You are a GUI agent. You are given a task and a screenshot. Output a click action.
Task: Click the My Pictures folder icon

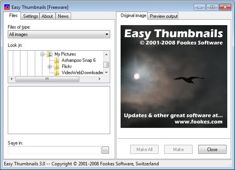pos(49,54)
